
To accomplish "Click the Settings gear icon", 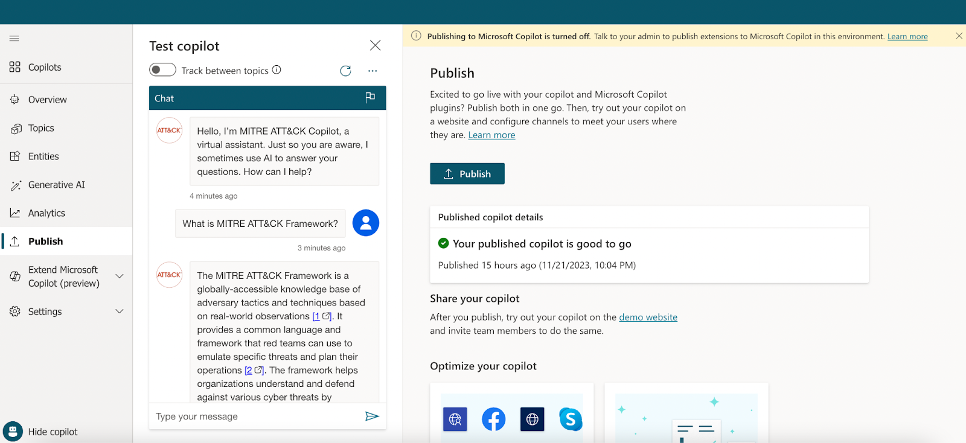I will coord(15,311).
